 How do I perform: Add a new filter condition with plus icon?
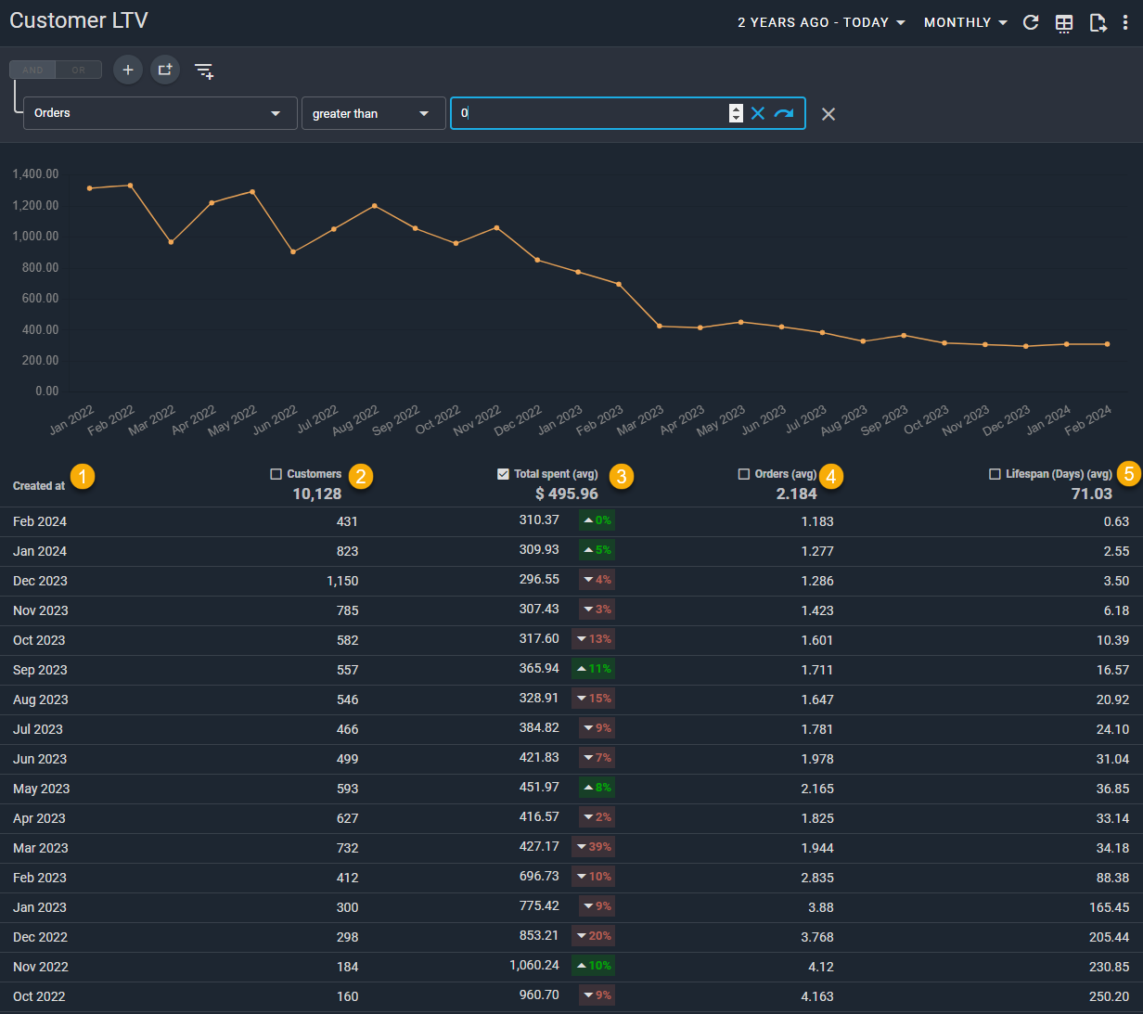click(x=127, y=70)
